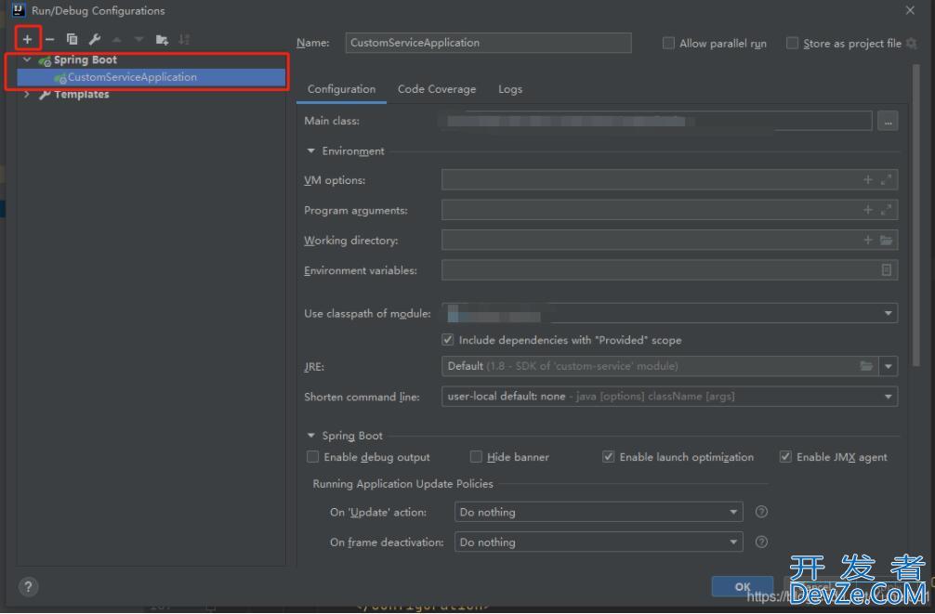Switch to the Configuration tab
The height and width of the screenshot is (614, 935).
342,89
